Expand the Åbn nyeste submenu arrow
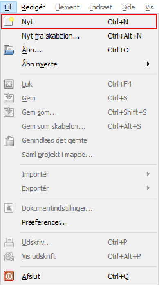The height and width of the screenshot is (285, 159). point(148,64)
